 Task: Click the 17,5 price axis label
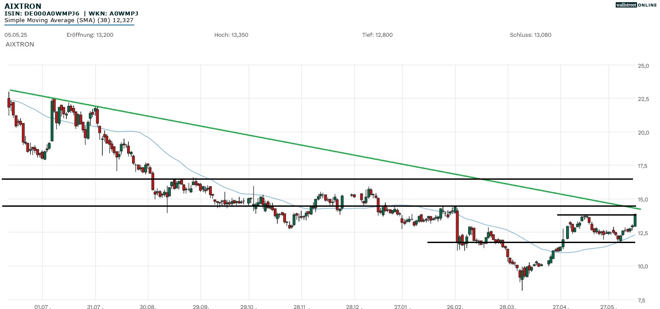tap(643, 166)
